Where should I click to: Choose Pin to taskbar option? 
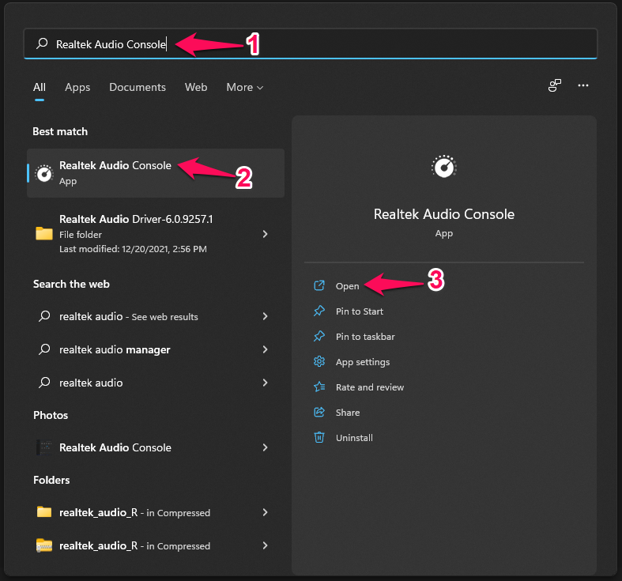[364, 337]
